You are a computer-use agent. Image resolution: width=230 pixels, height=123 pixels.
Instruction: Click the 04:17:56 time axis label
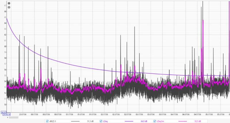[x=174, y=114]
